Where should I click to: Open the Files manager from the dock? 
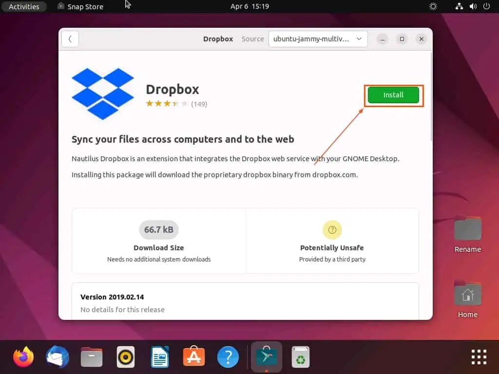click(x=91, y=357)
